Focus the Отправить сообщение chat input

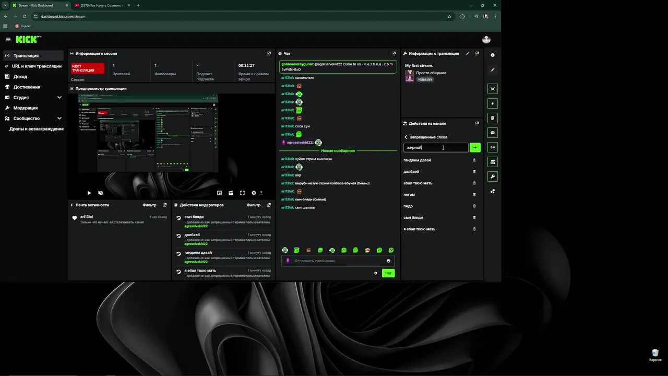(338, 261)
